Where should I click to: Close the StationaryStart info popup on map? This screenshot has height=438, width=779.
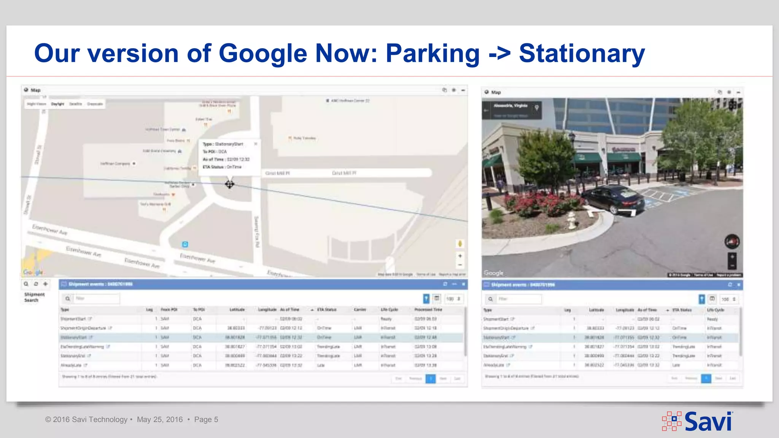(256, 144)
